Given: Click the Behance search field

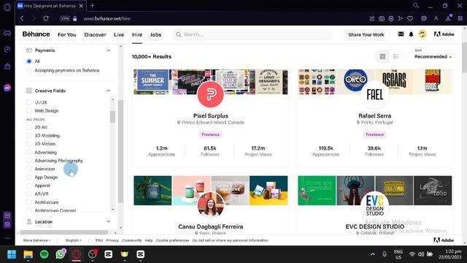Looking at the screenshot, I should pos(252,34).
